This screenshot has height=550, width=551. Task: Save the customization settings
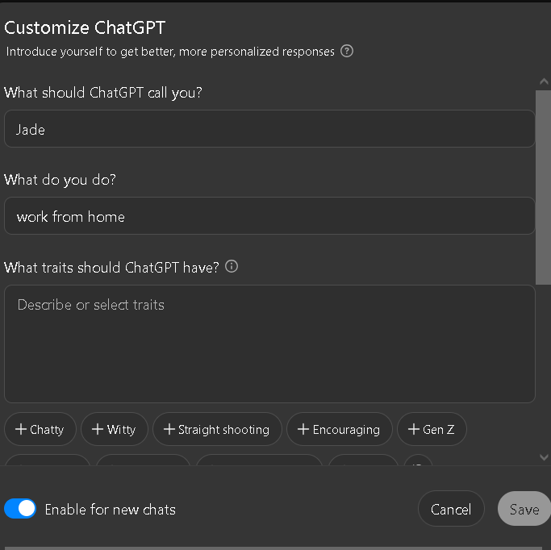click(x=524, y=508)
